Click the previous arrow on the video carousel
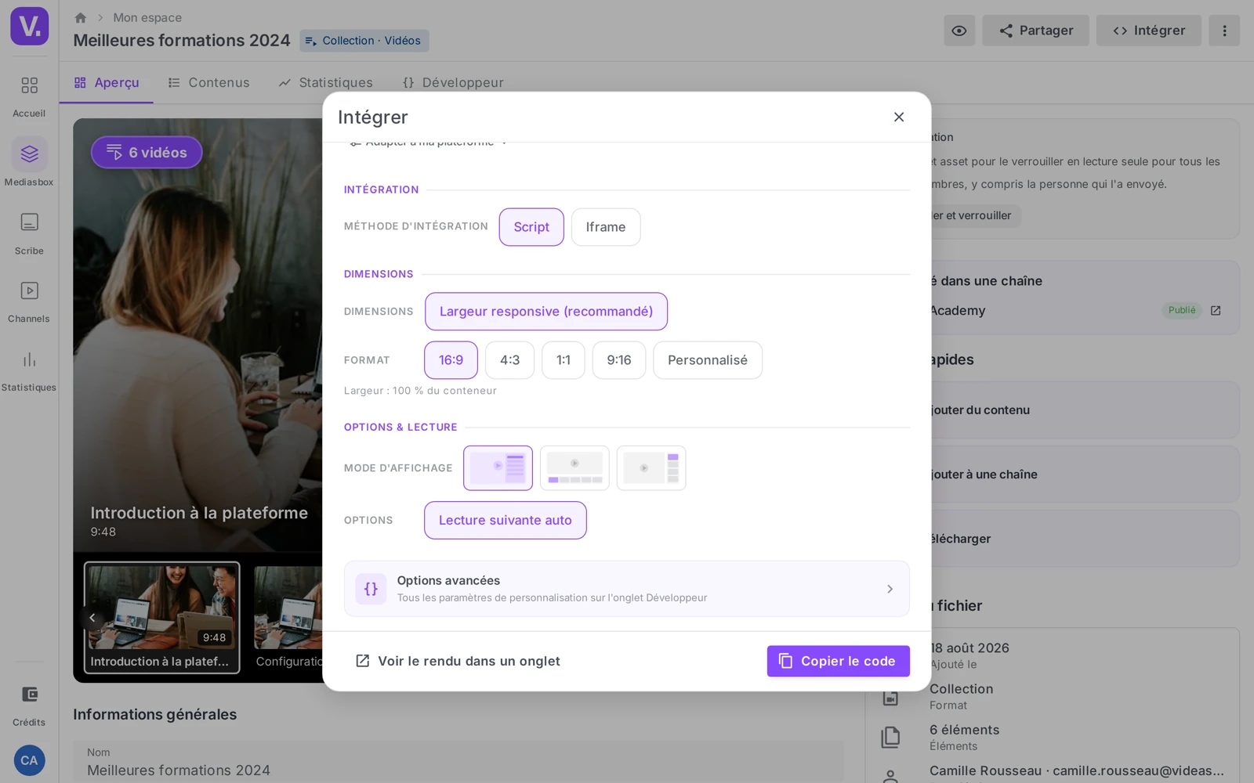Viewport: 1254px width, 783px height. pos(92,618)
